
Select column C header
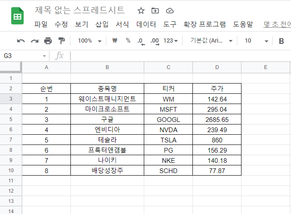[x=168, y=67]
